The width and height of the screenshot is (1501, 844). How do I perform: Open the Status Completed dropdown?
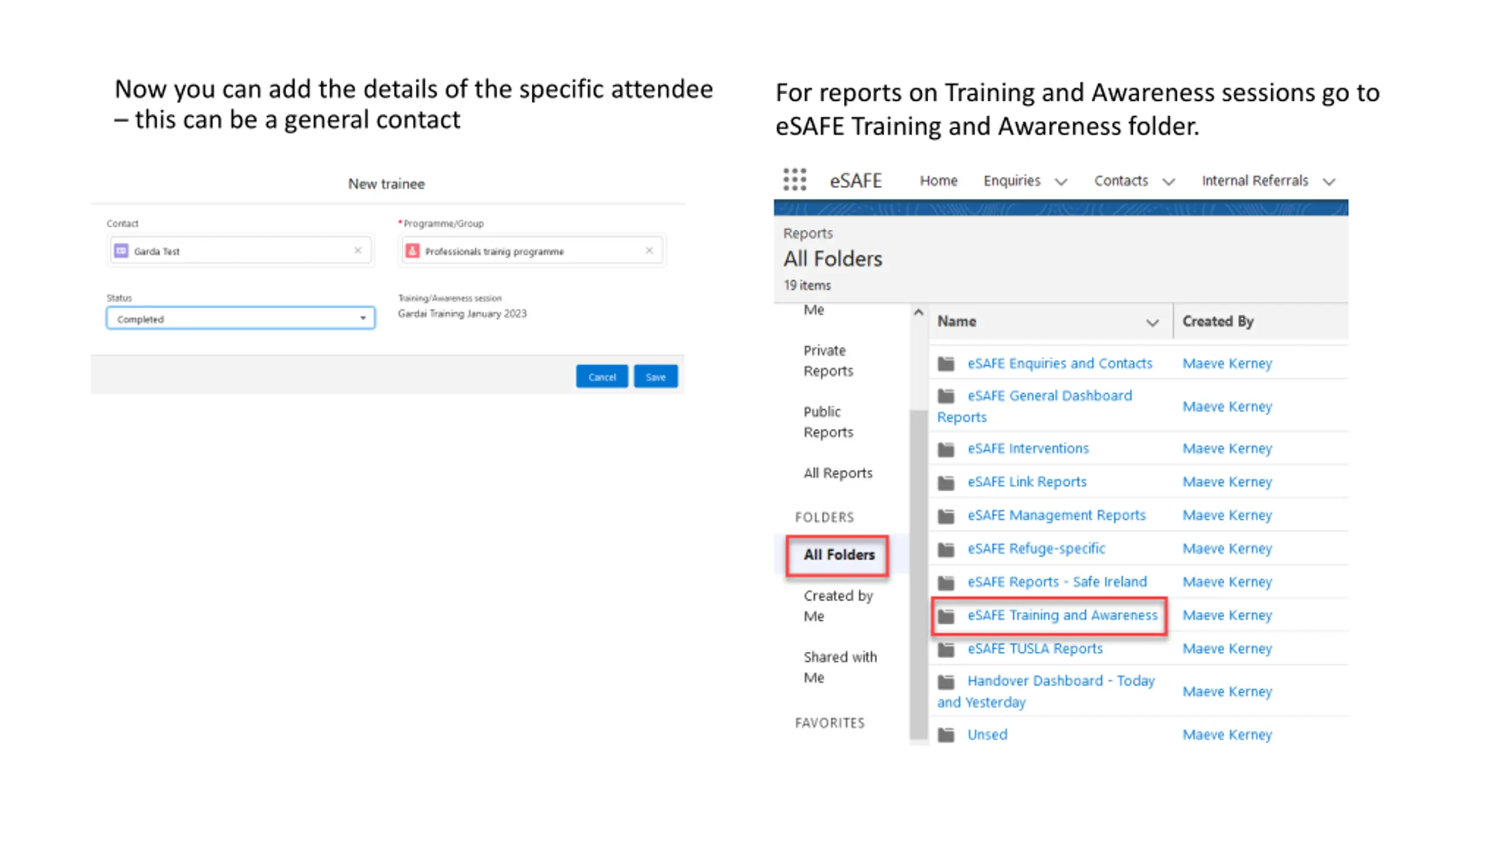[240, 318]
